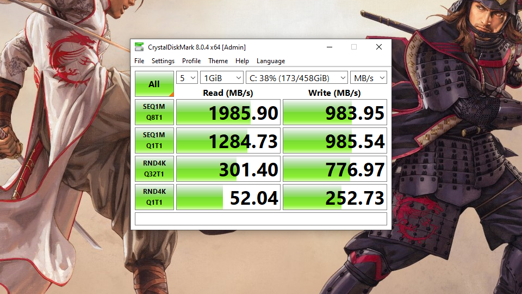Screen dimensions: 522x294
Task: Click the RND4K Q1T1 write result 252.73
Action: pos(335,197)
